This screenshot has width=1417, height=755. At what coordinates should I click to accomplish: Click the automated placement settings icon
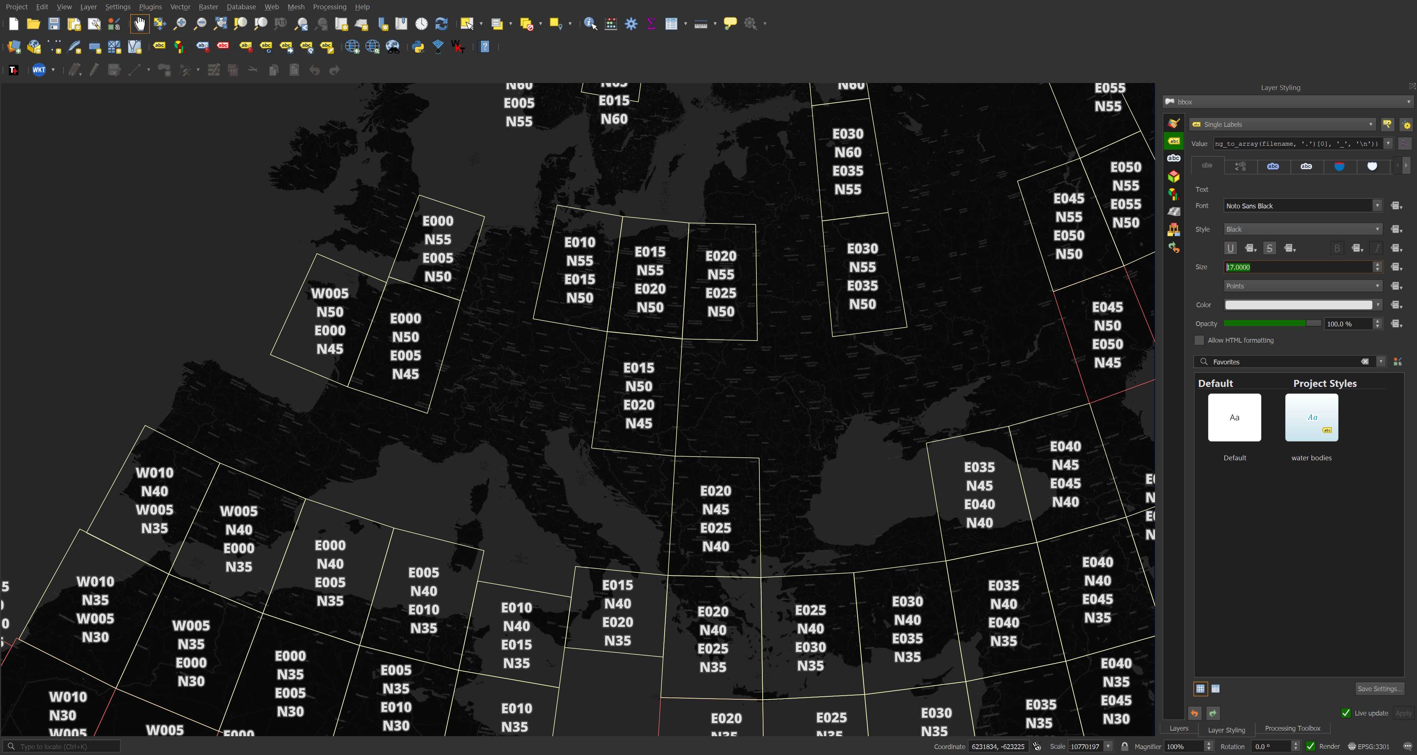[x=1406, y=125]
